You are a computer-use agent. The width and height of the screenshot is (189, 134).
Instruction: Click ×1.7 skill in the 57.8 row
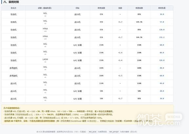[120, 22]
